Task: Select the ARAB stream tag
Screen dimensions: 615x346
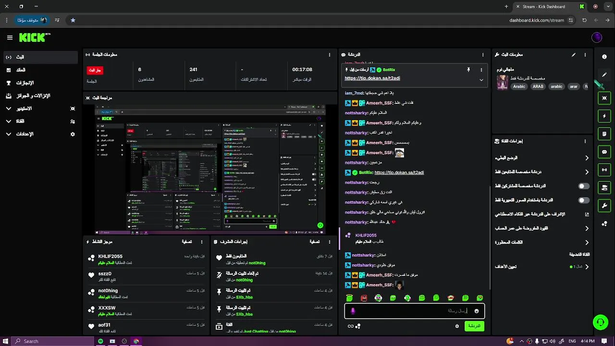Action: 538,86
